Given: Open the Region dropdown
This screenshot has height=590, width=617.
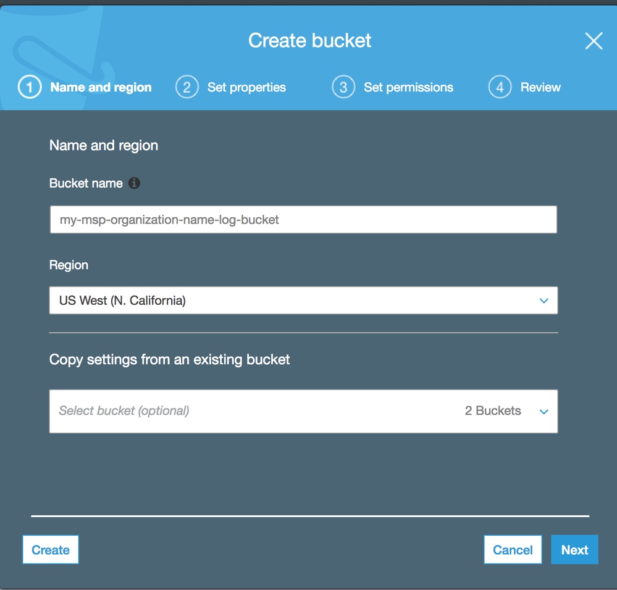Looking at the screenshot, I should pos(303,301).
